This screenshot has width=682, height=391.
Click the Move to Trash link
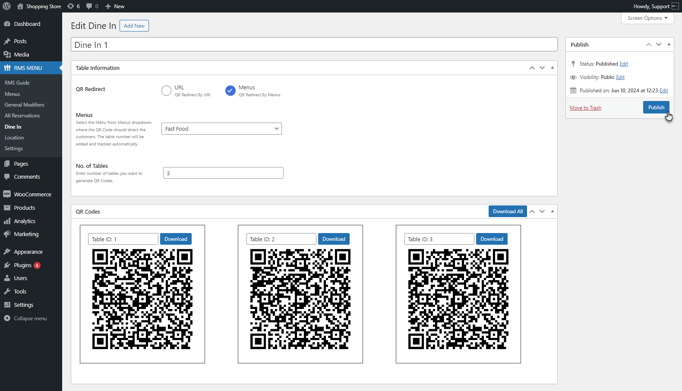pyautogui.click(x=585, y=108)
